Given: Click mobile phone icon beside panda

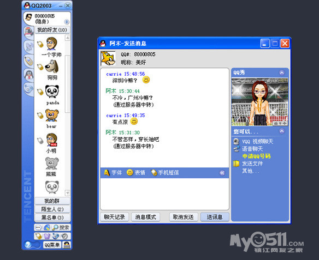Looking at the screenshot, I should pos(40,92).
